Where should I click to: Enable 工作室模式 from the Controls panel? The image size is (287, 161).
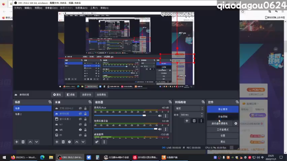(223, 130)
